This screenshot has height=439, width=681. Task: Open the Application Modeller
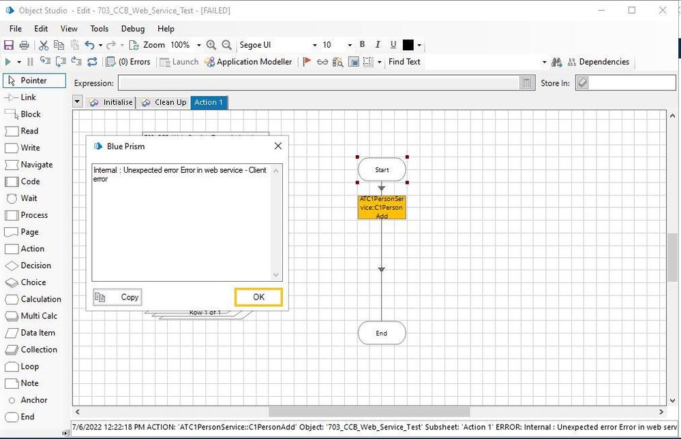(248, 62)
